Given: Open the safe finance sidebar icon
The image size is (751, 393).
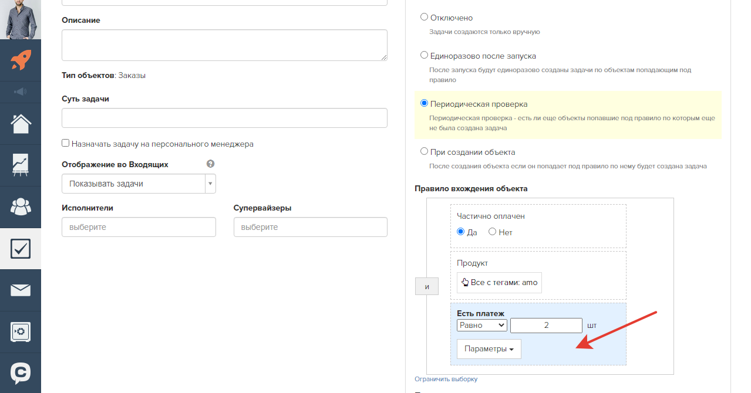Looking at the screenshot, I should click(21, 332).
